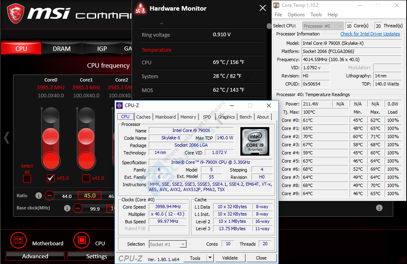Check the Core1 x41.0 checkbox
The height and width of the screenshot is (264, 407).
pyautogui.click(x=86, y=178)
